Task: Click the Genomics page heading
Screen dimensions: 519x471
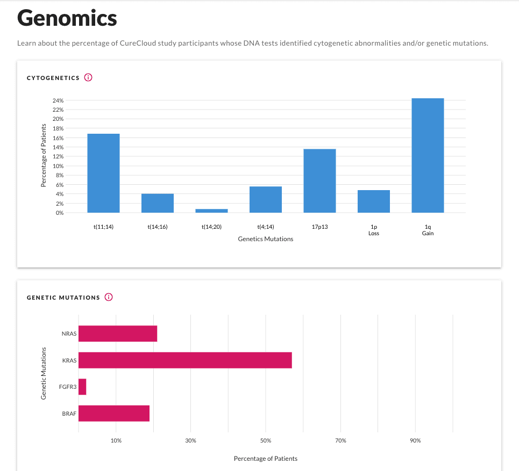Action: [67, 18]
